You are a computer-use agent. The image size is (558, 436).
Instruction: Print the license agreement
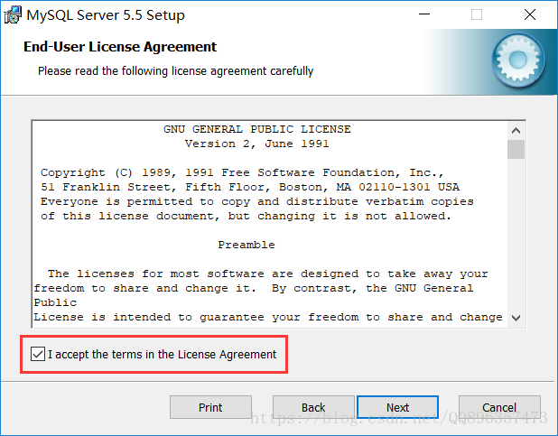(x=210, y=407)
